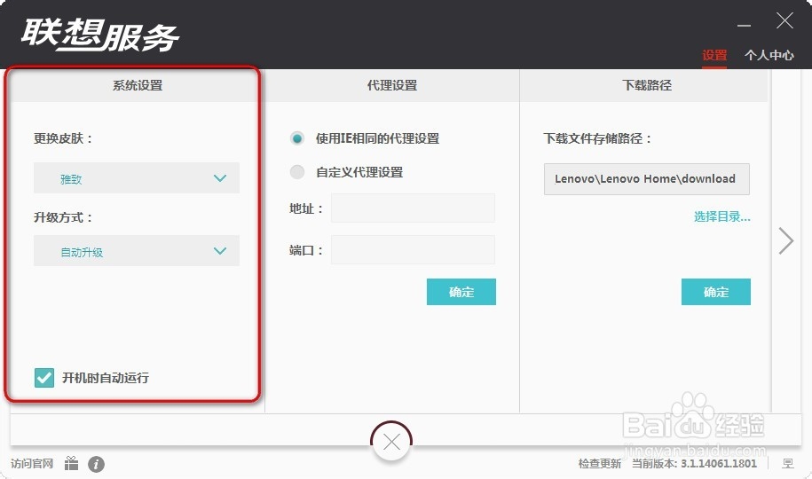Click the small monitor icon beside version
812x479 pixels.
coord(788,463)
